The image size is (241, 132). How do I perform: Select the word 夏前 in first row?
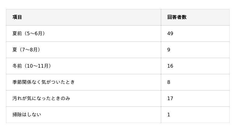pos(17,33)
